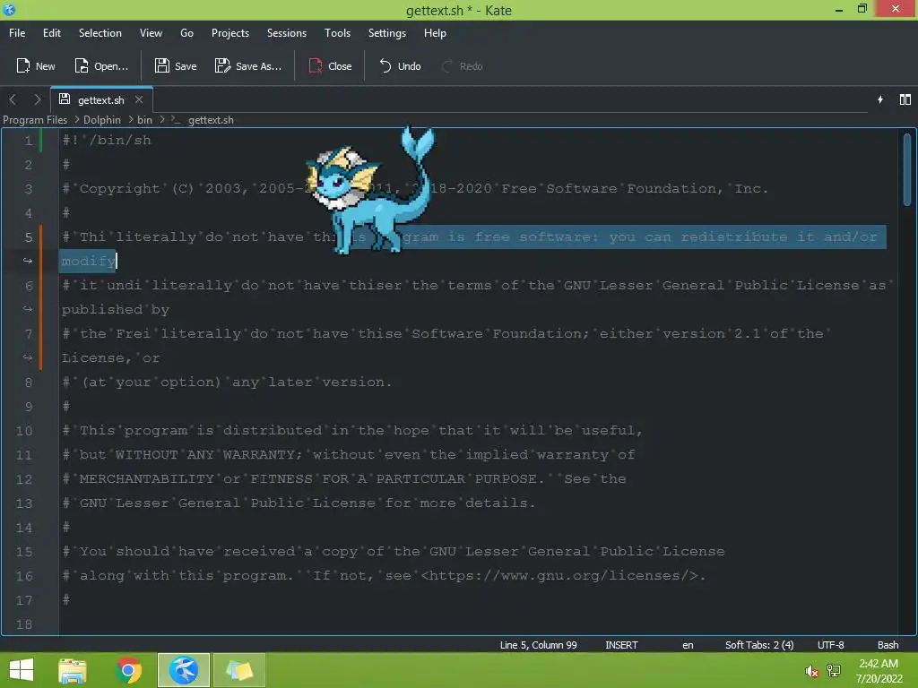Select the gettext.sh document tab
This screenshot has height=688, width=918.
pos(100,99)
